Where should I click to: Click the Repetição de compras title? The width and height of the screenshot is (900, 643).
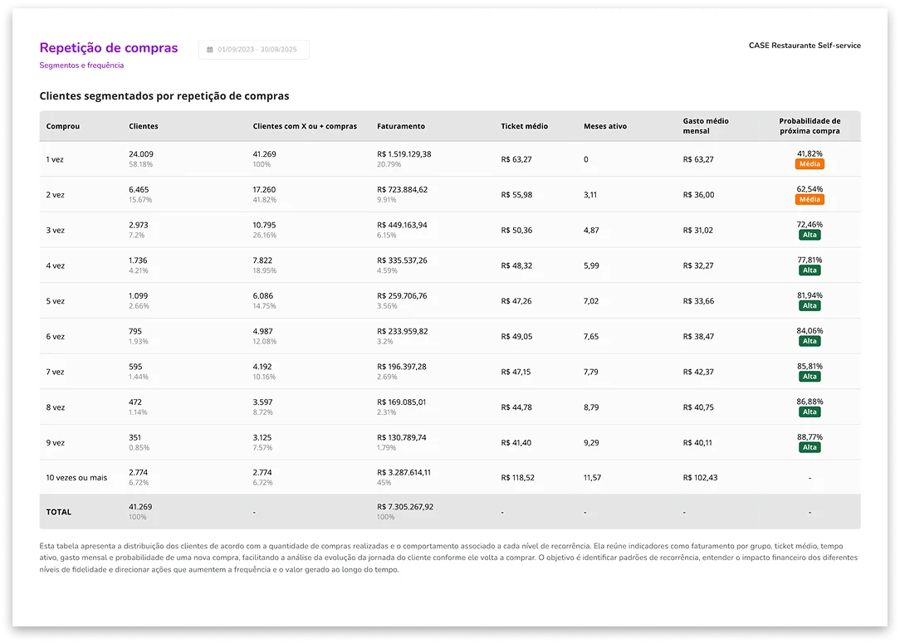pos(109,48)
